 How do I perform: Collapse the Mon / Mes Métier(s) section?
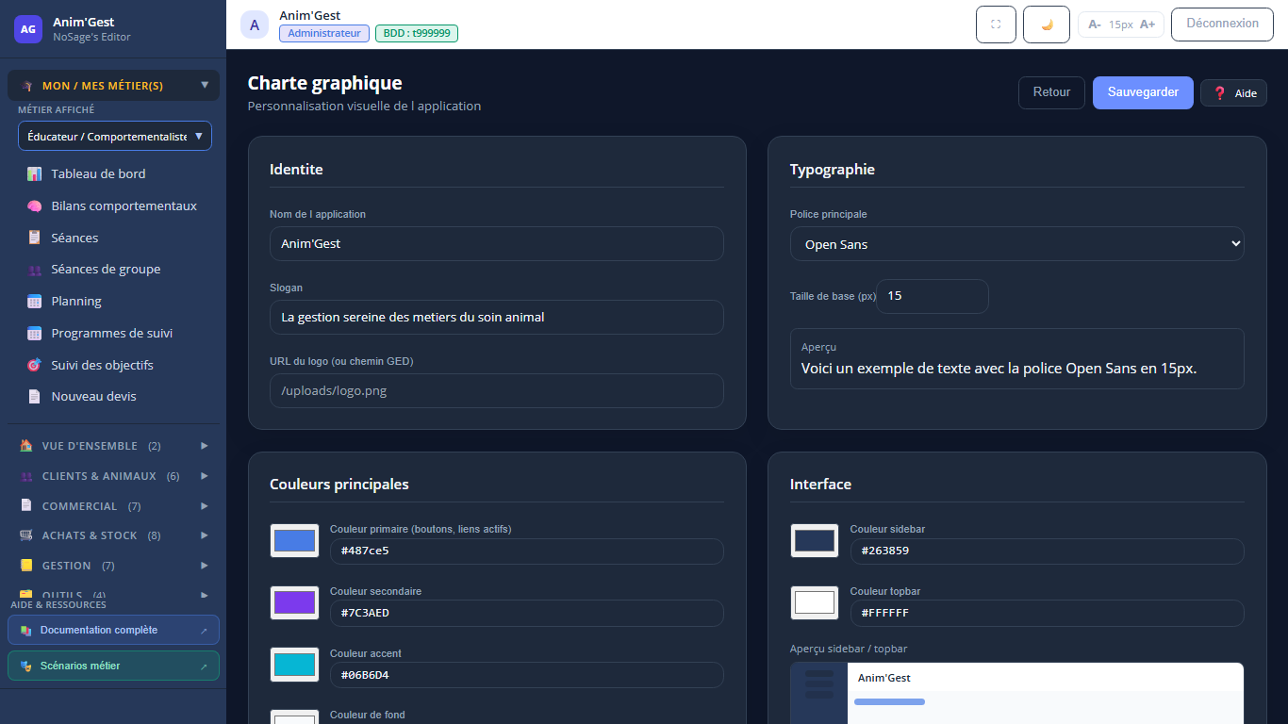point(113,86)
